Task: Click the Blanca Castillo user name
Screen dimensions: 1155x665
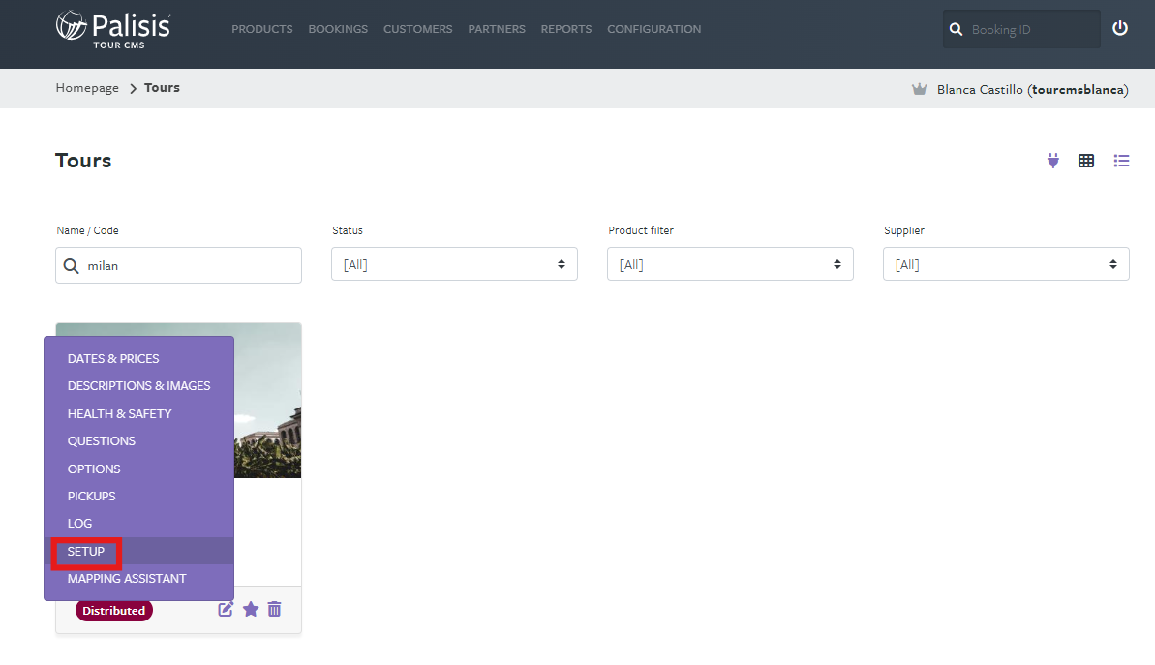Action: pos(1033,90)
